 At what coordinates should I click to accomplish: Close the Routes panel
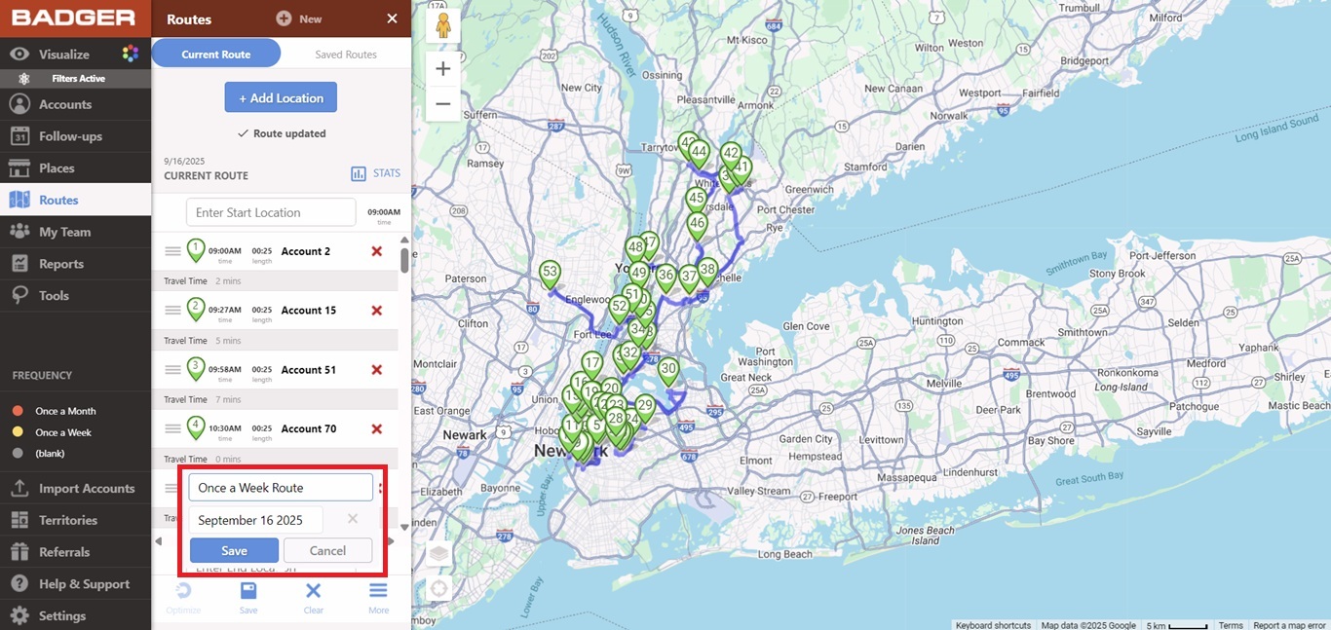(x=392, y=19)
